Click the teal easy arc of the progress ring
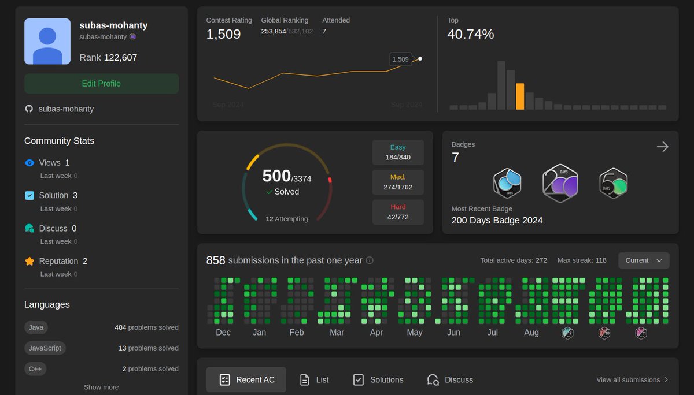This screenshot has height=395, width=694. pyautogui.click(x=252, y=215)
